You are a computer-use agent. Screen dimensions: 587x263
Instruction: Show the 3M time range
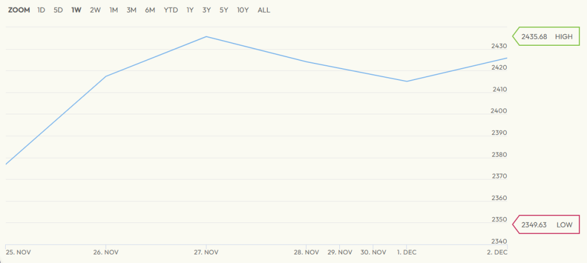pos(132,10)
